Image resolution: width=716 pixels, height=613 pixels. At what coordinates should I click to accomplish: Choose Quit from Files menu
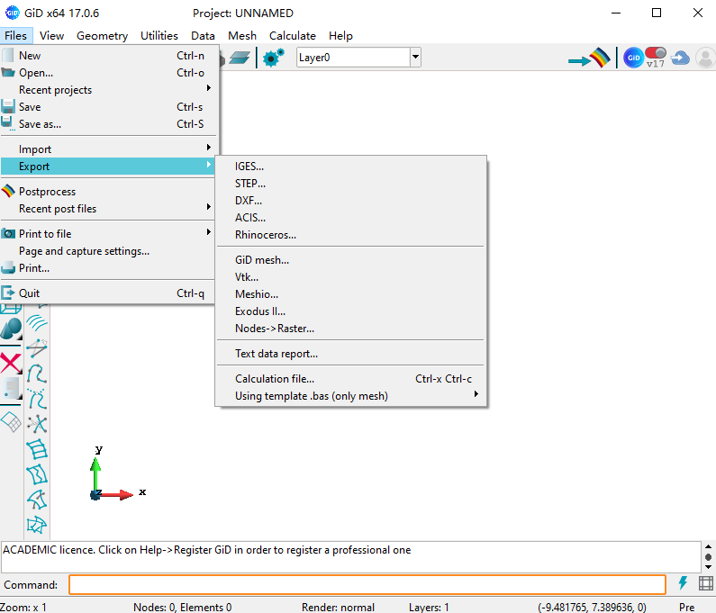click(x=108, y=293)
